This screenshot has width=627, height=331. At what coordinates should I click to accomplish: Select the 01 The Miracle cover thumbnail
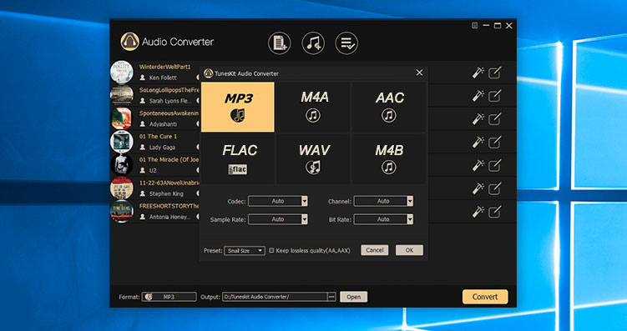point(122,165)
